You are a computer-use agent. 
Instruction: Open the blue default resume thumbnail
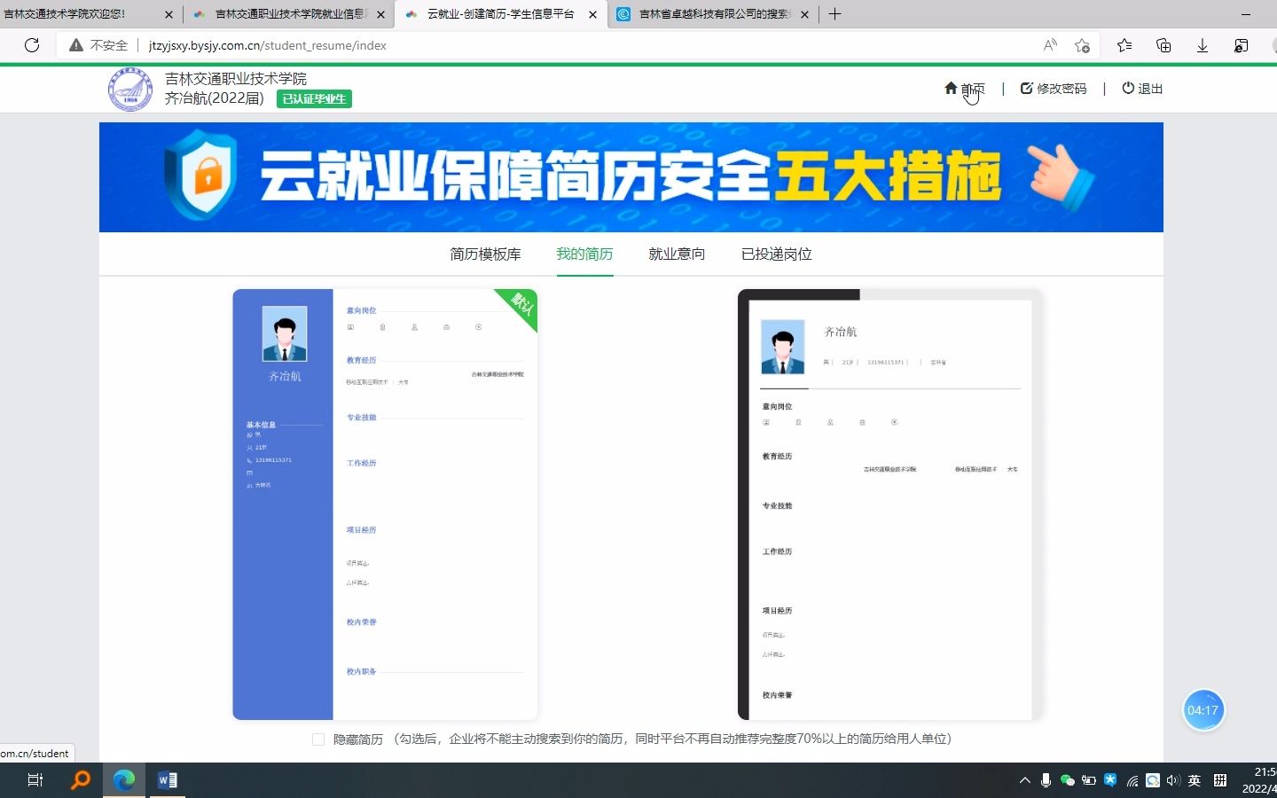click(x=385, y=505)
